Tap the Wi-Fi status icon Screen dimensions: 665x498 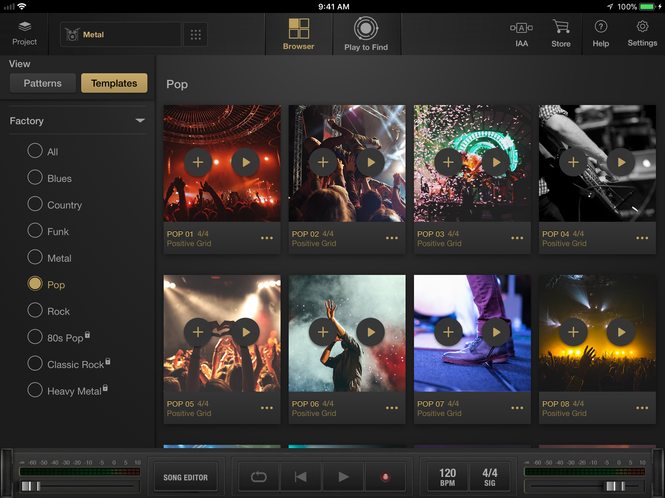(22, 6)
